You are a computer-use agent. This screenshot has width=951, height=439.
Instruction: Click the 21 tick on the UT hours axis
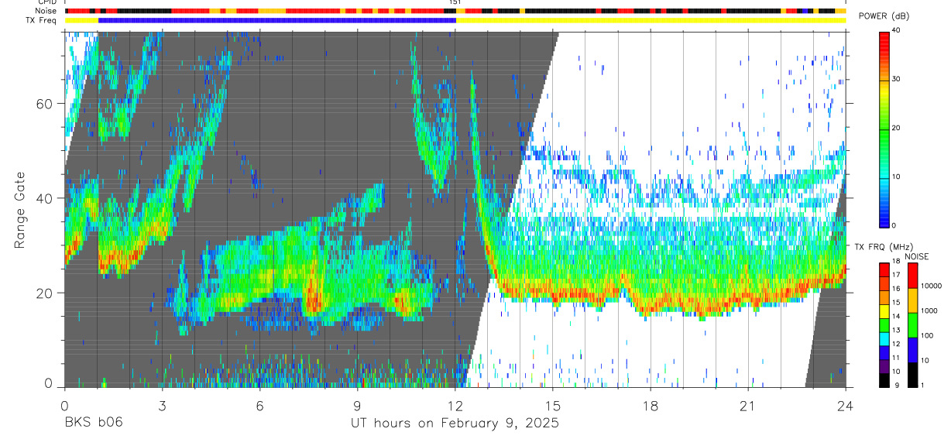(747, 406)
